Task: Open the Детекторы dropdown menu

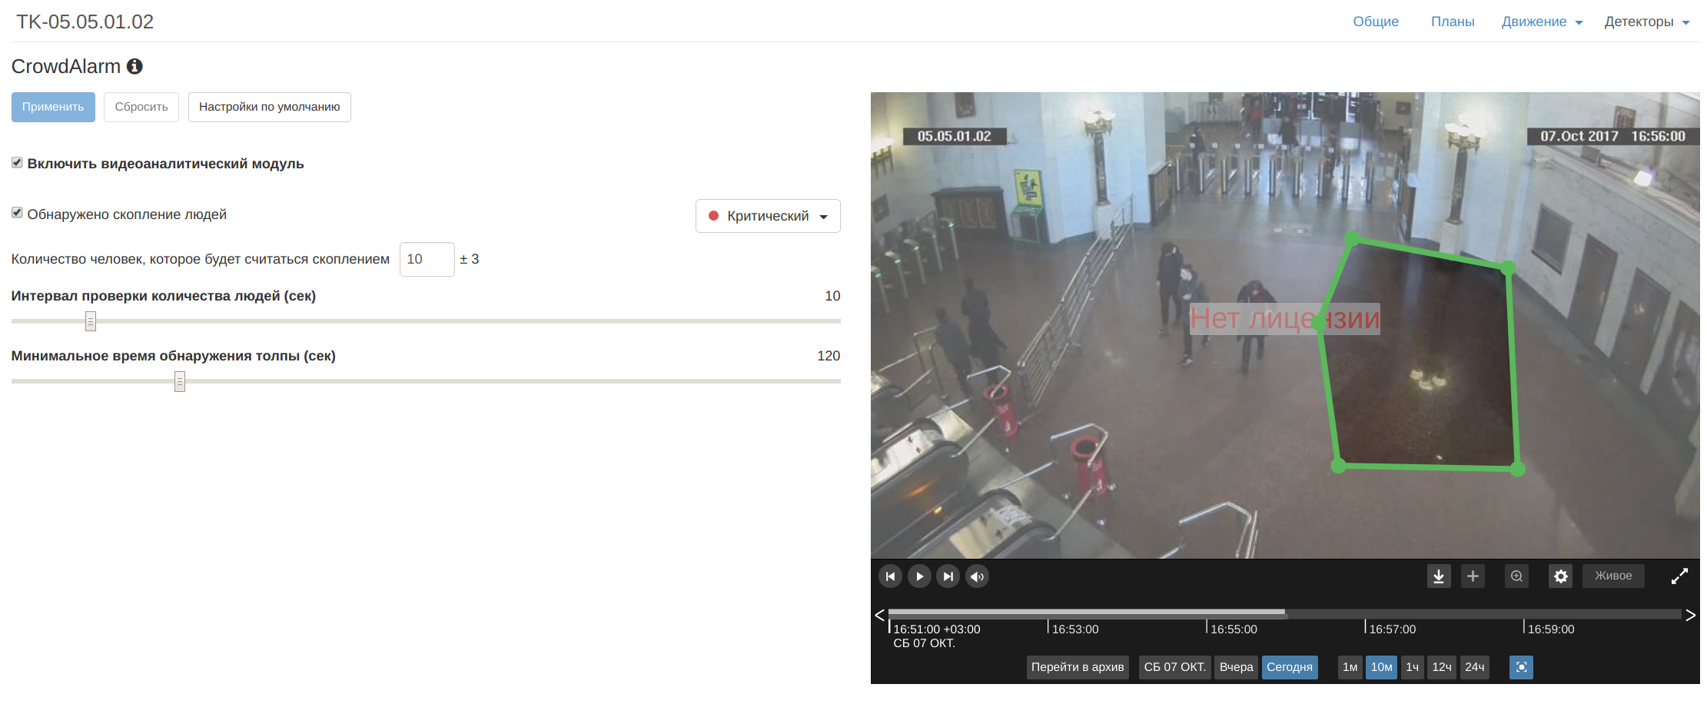Action: click(x=1646, y=22)
